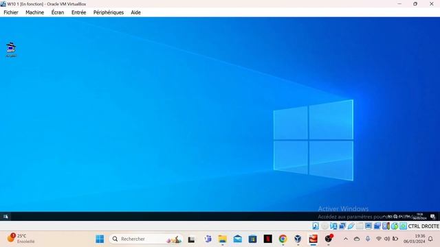The image size is (440, 247).
Task: Click the guest Windows Start button
Action: 5,217
